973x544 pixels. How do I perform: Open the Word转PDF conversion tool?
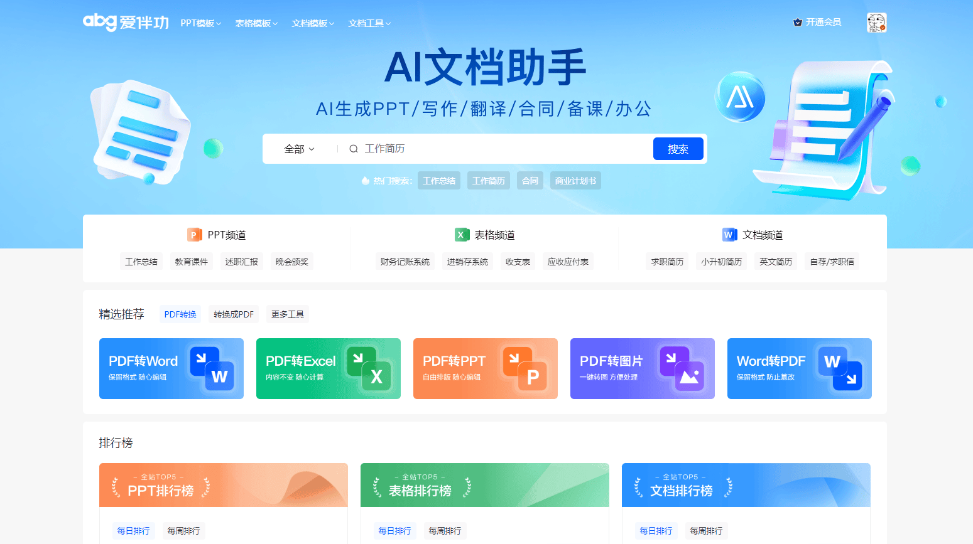[799, 369]
